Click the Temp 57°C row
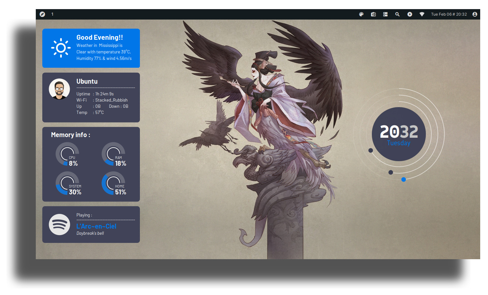Viewport: 488px width, 295px height. (90, 112)
